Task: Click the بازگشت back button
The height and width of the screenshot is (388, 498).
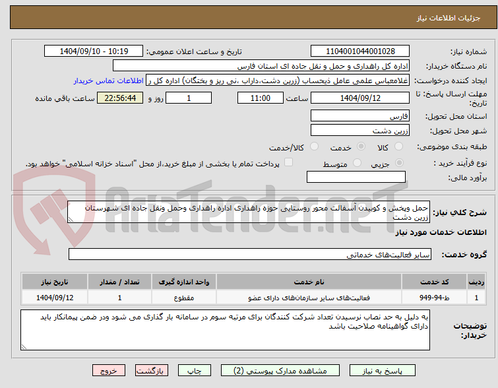Action: click(152, 371)
